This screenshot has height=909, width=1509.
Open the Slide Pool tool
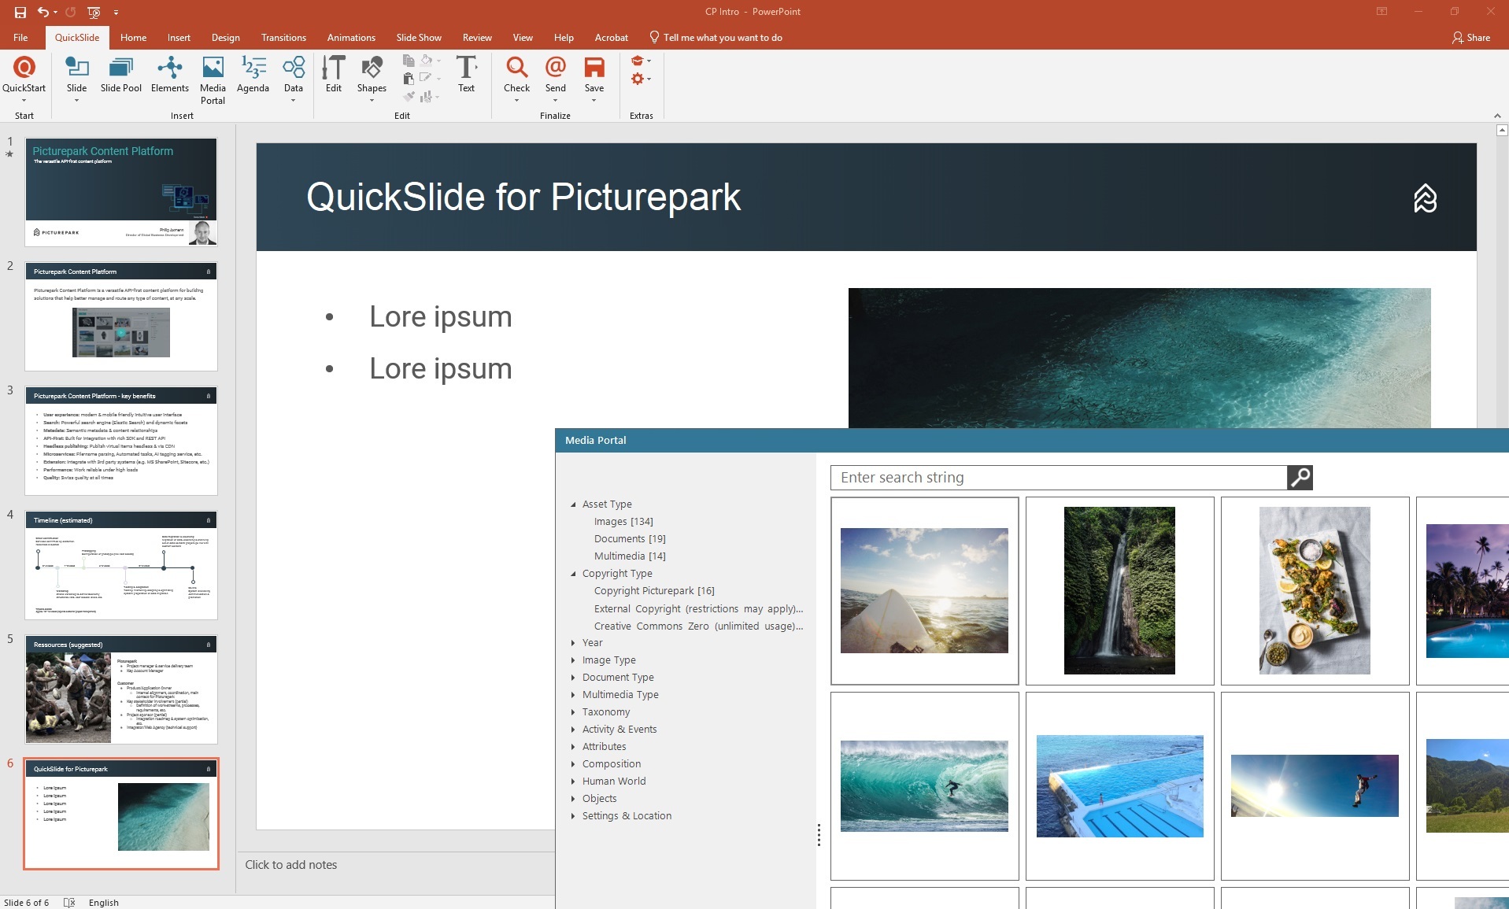tap(121, 76)
